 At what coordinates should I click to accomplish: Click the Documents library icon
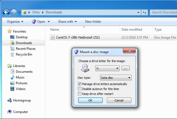[12, 72]
